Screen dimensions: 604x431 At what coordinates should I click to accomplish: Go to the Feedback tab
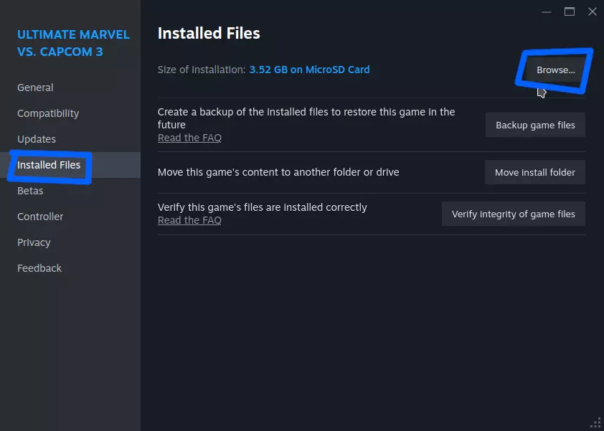click(39, 268)
